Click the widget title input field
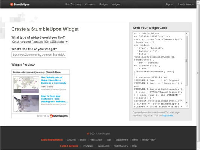The height and width of the screenshot is (150, 200). click(39, 55)
